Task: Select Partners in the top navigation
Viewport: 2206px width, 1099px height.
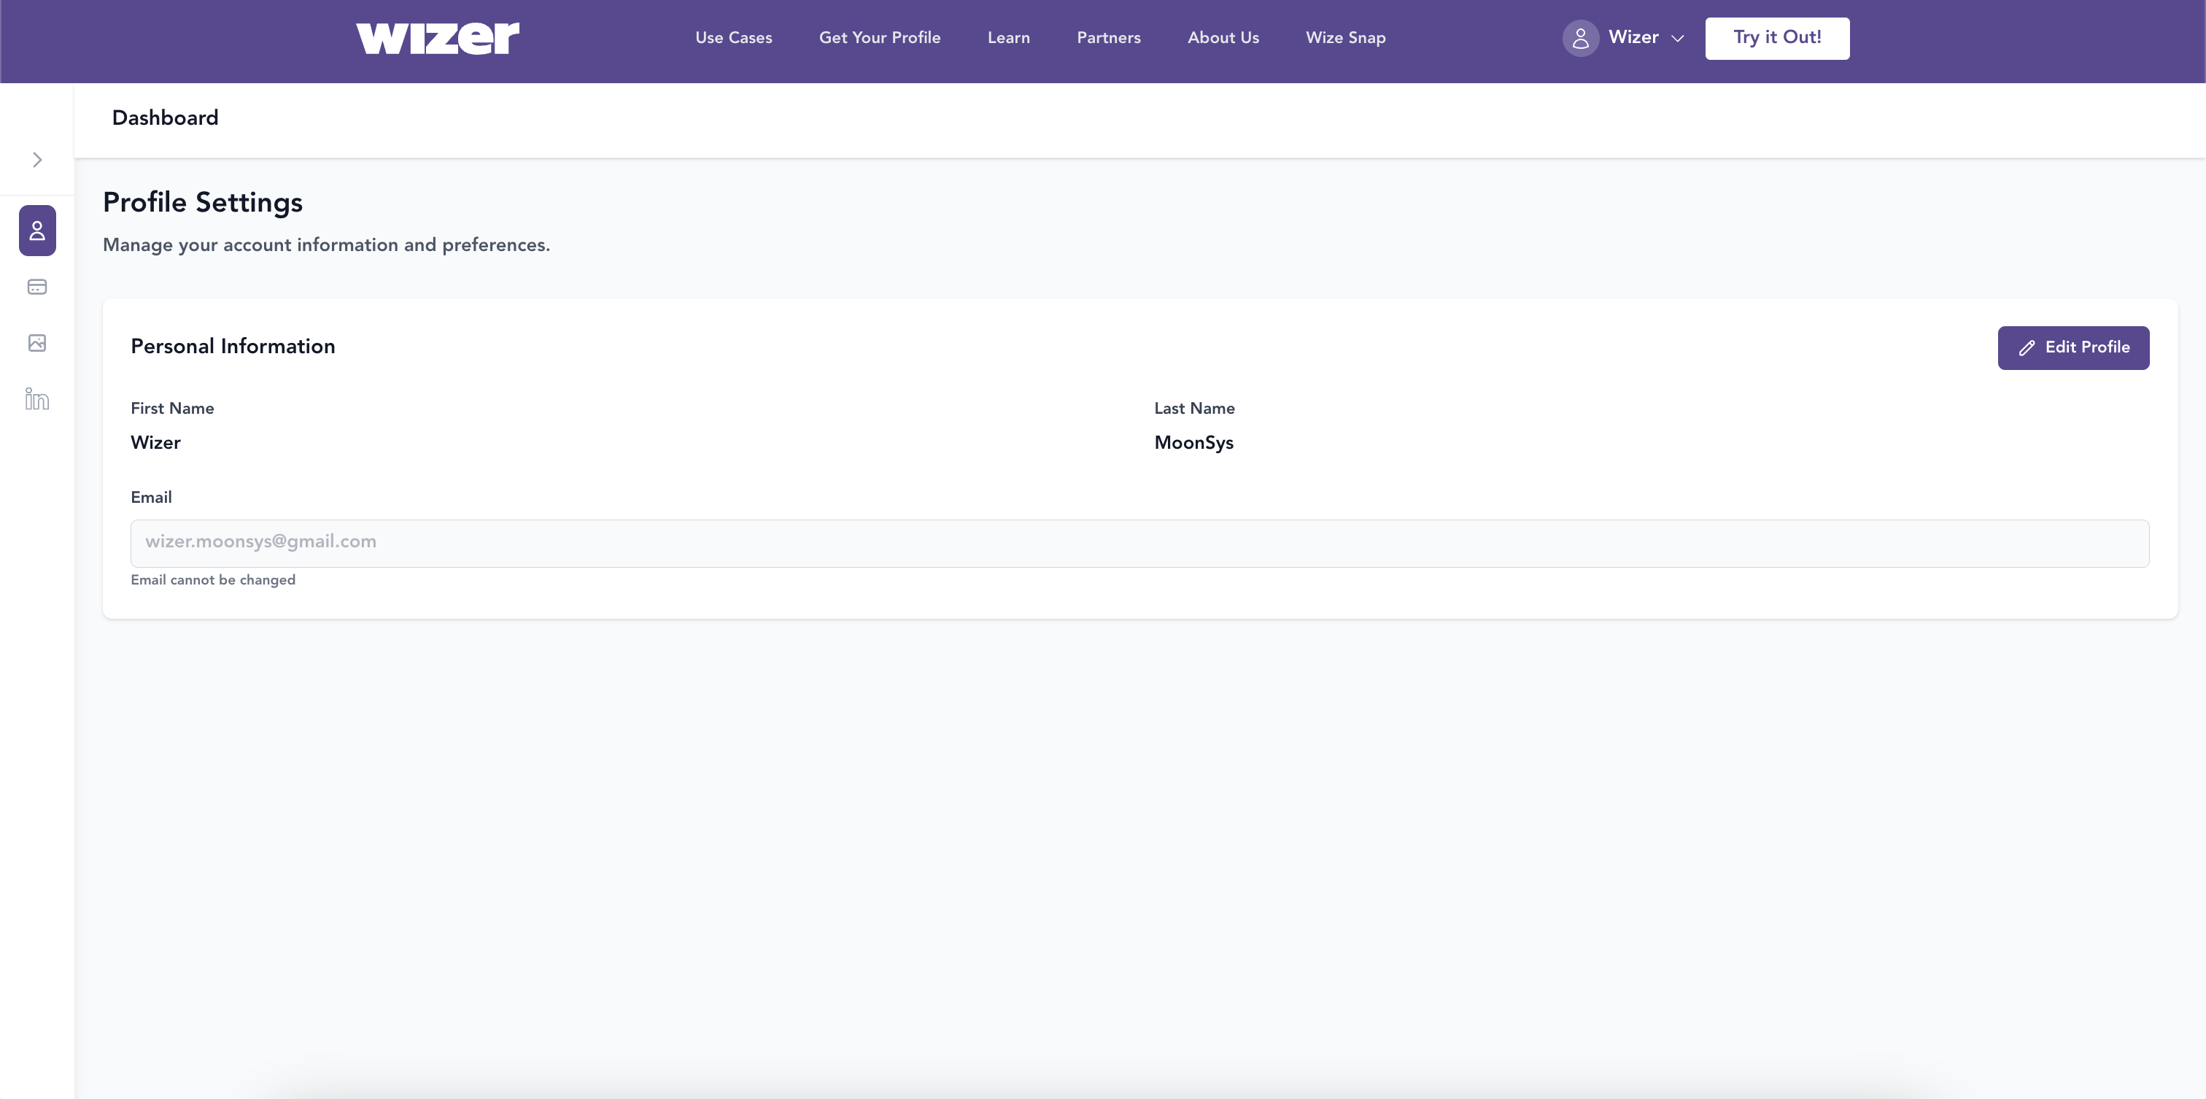Action: [x=1108, y=38]
